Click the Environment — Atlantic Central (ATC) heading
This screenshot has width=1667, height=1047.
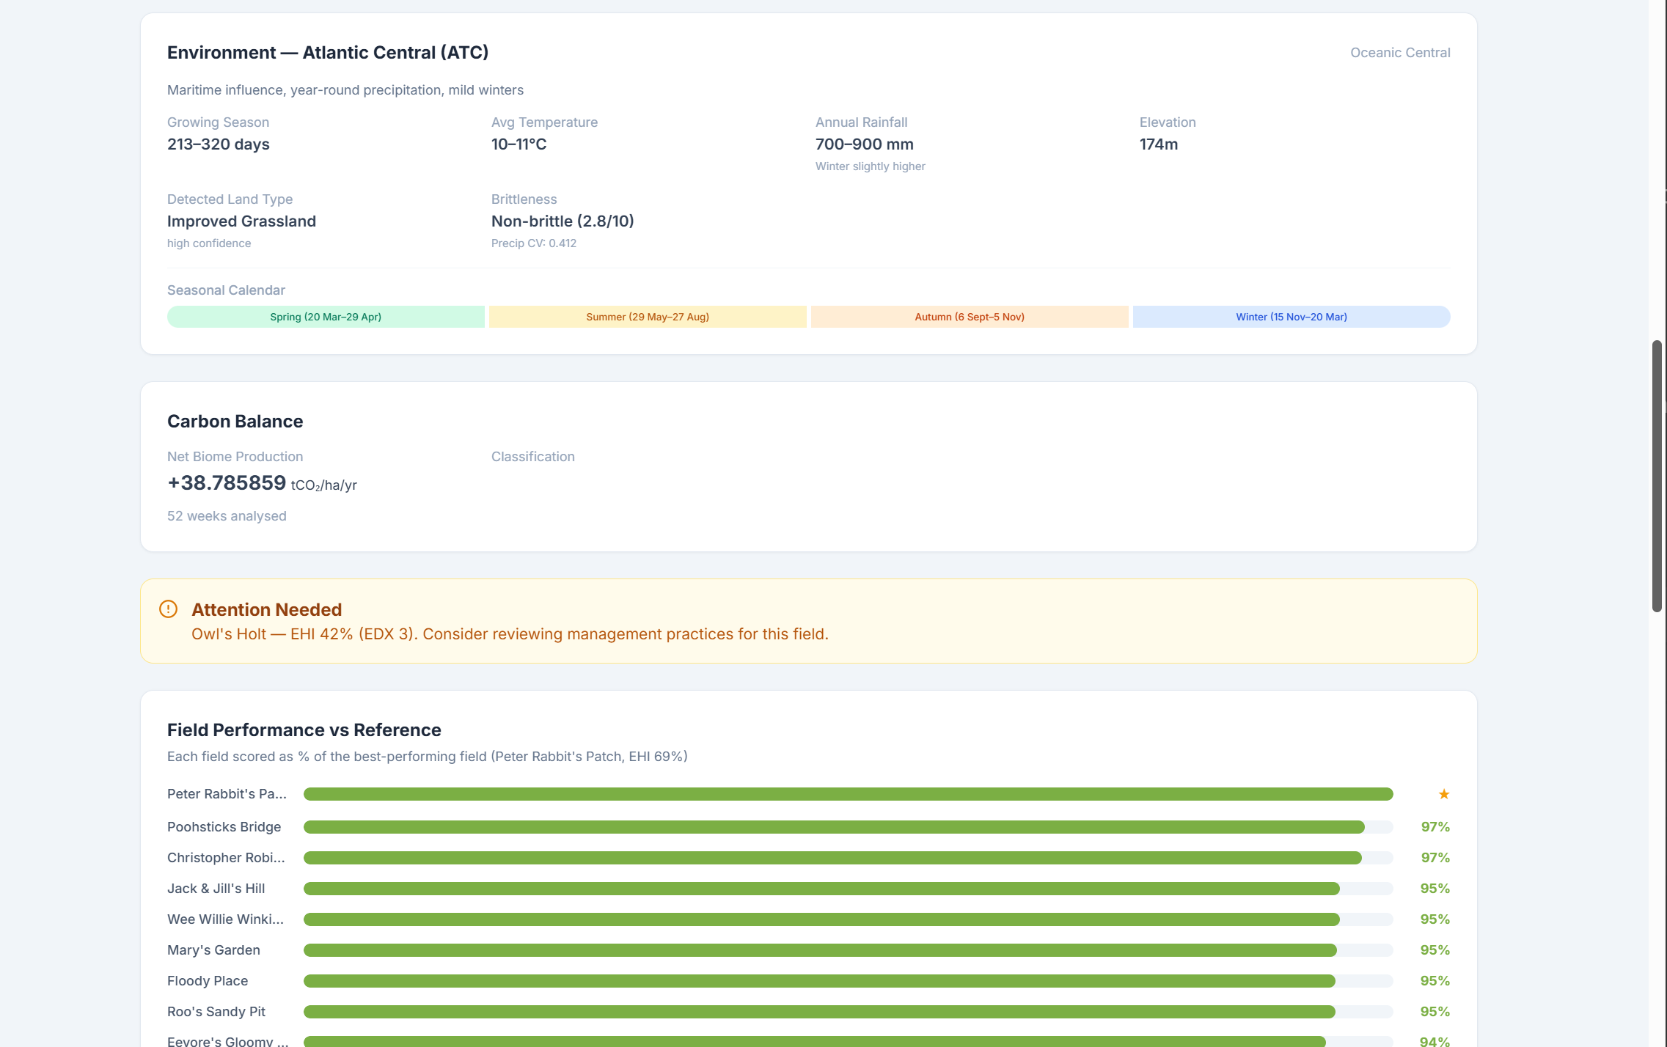[328, 53]
